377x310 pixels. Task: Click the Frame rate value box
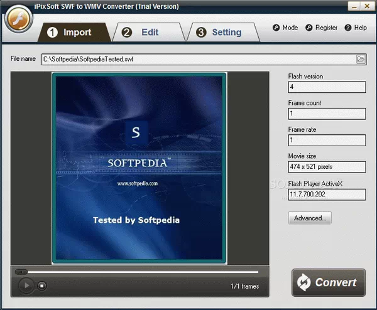[x=327, y=140]
